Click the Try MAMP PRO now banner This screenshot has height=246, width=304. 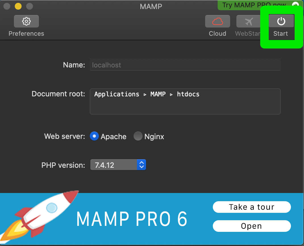(254, 5)
